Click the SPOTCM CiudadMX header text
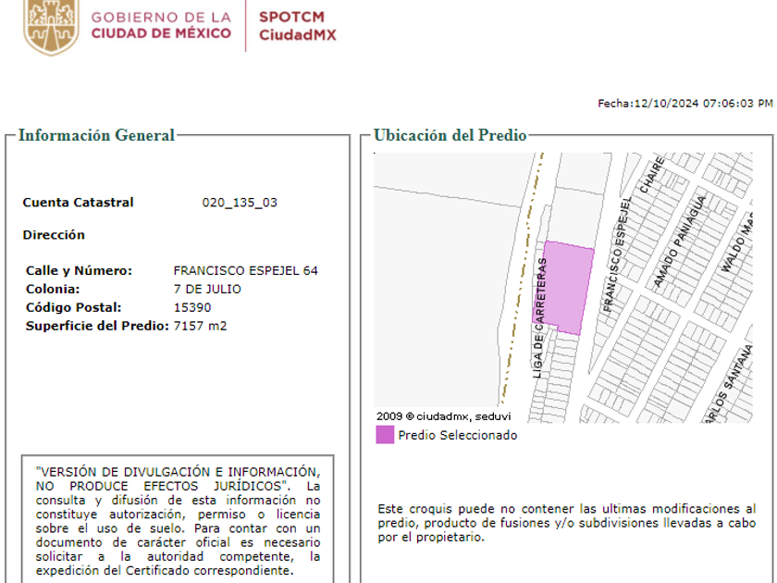 297,26
